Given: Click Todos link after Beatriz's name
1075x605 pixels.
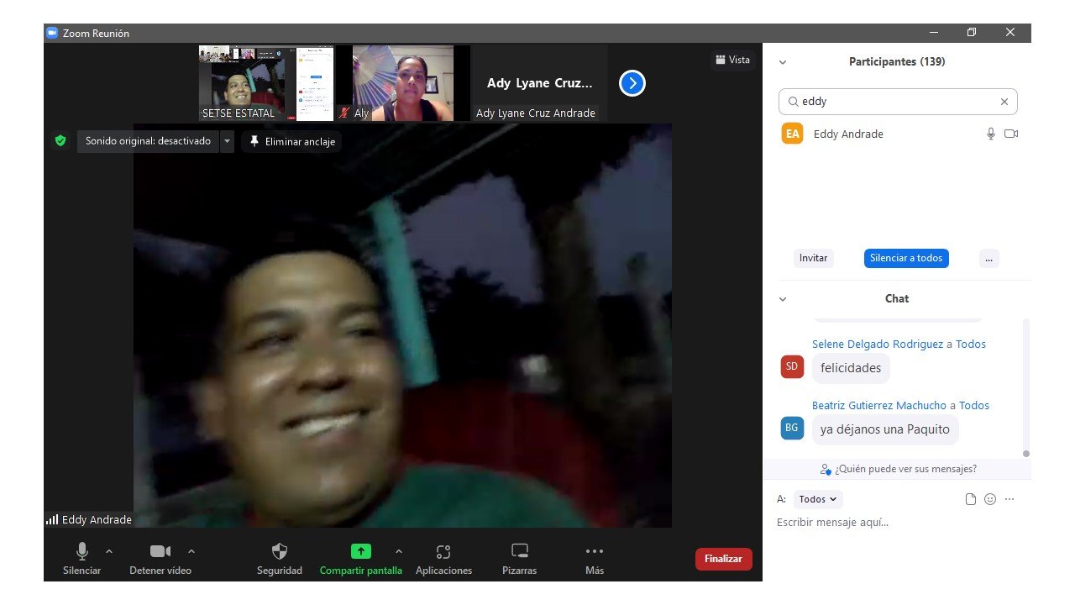Looking at the screenshot, I should click(974, 405).
